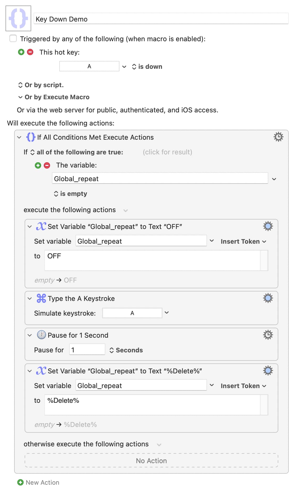This screenshot has width=294, height=491.
Task: Click the Key Down Demo macro name field
Action: click(161, 19)
